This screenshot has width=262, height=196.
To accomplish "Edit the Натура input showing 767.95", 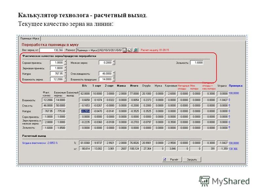I will pos(57,74).
